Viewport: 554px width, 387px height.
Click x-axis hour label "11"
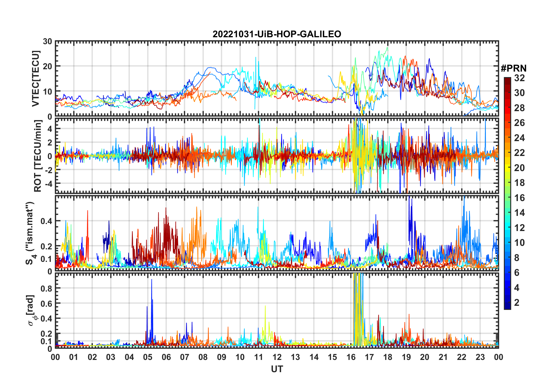tap(259, 357)
